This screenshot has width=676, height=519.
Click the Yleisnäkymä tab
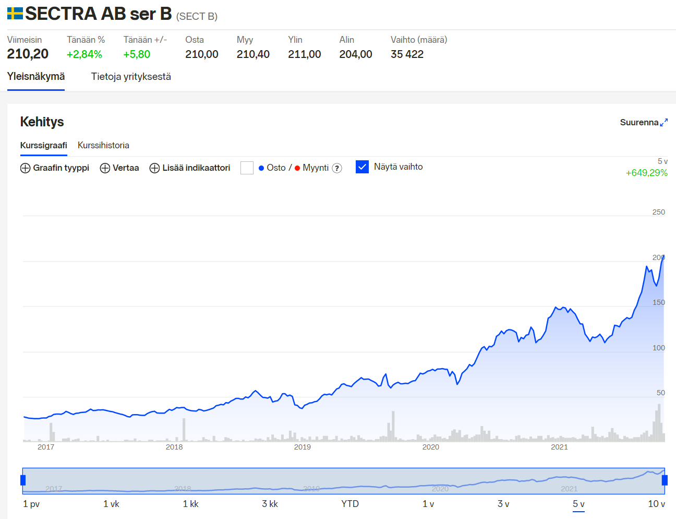click(x=36, y=77)
